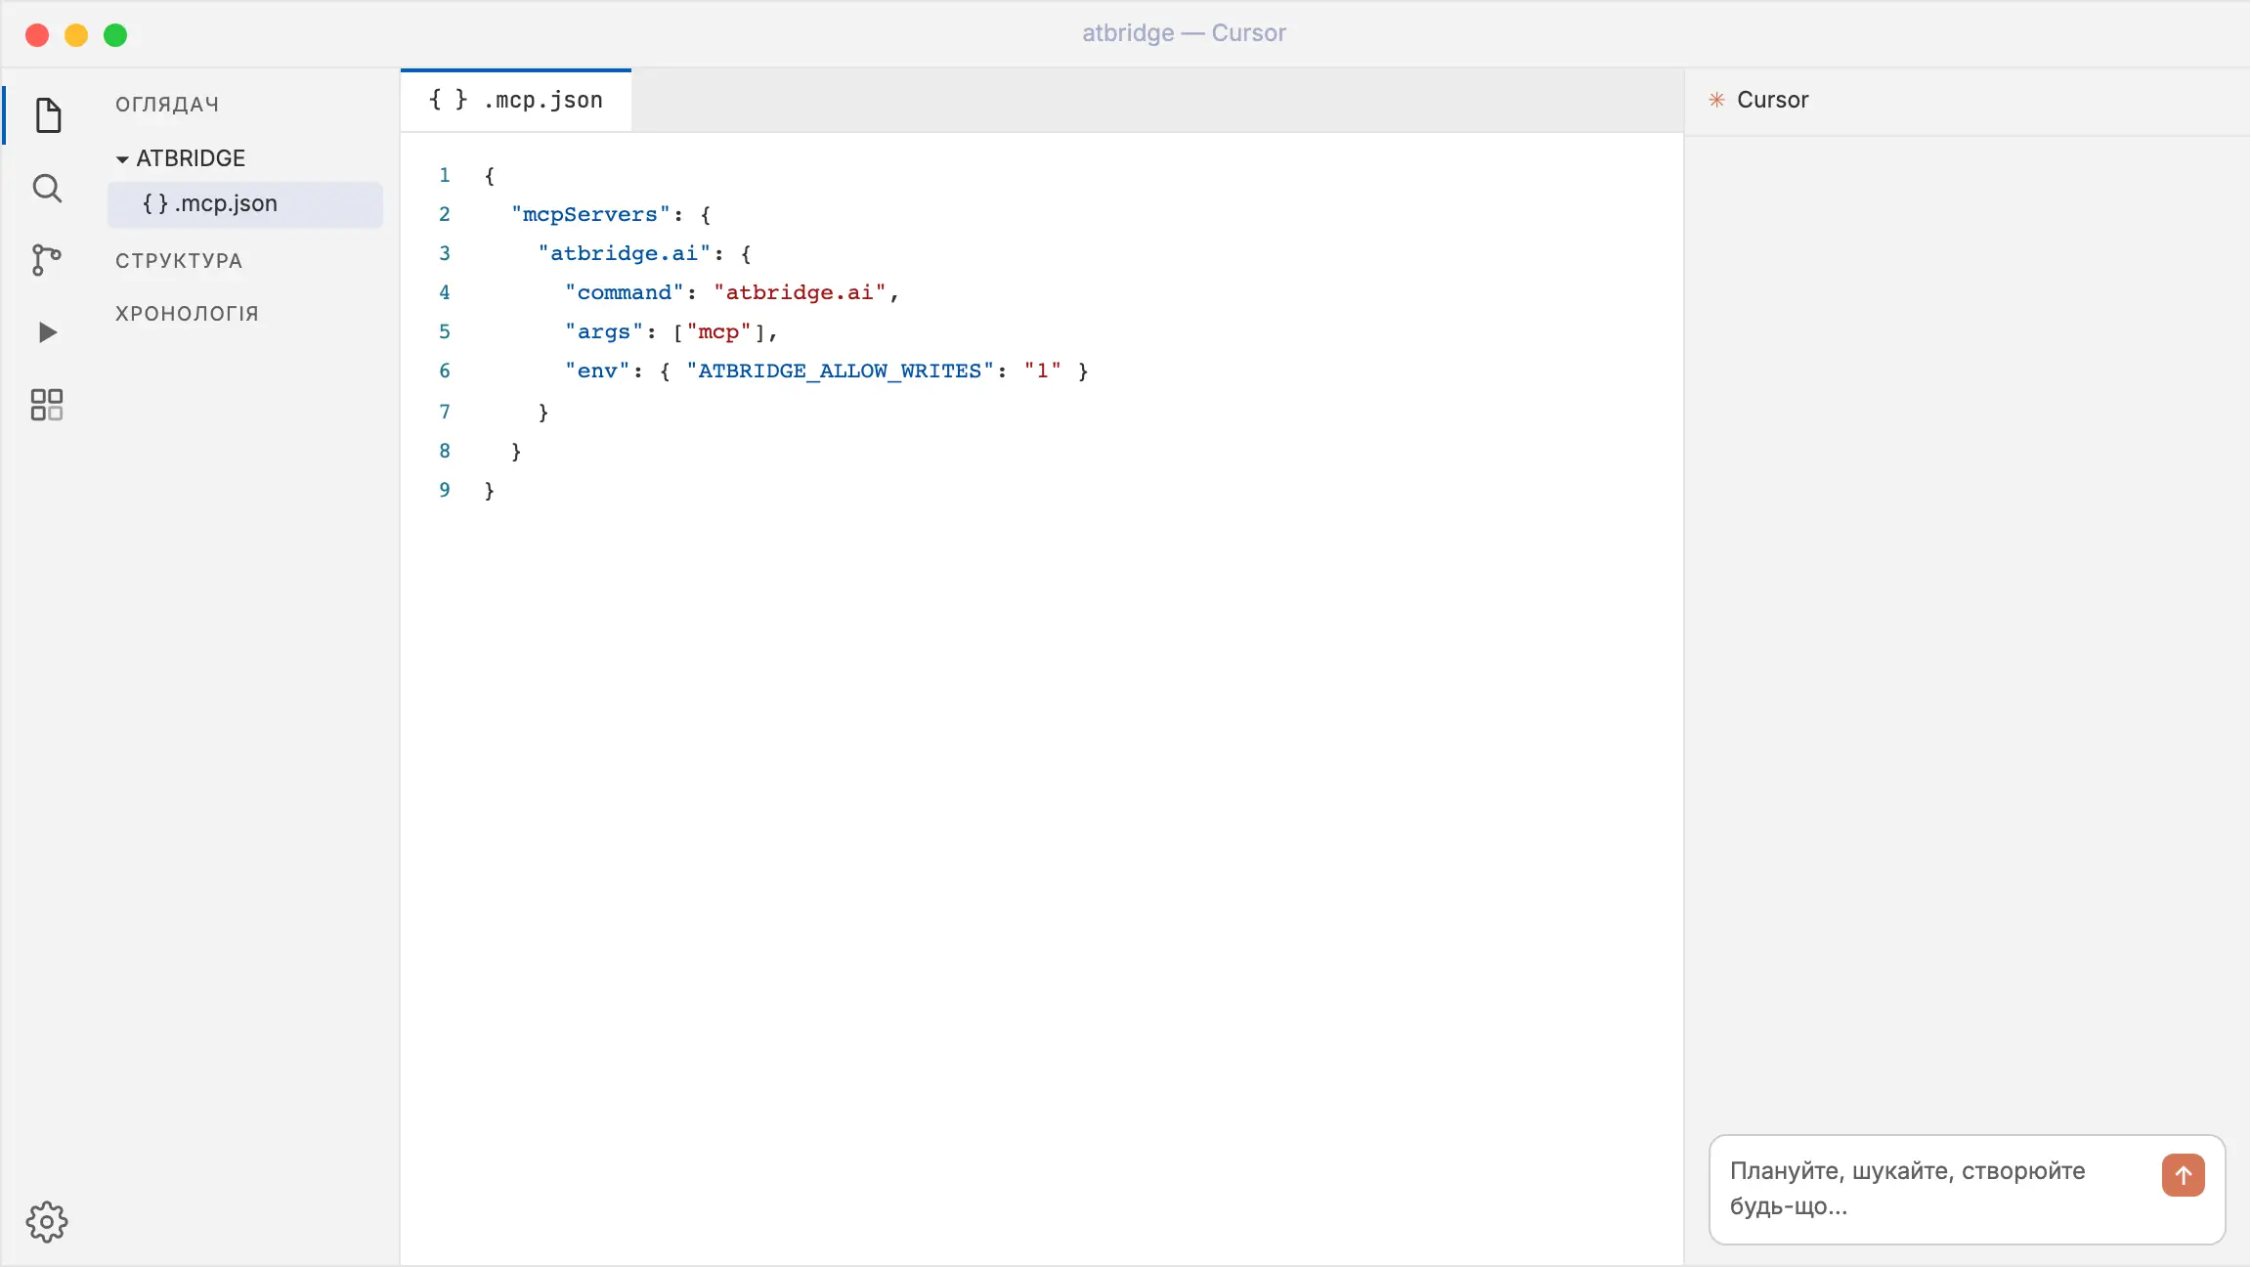Click the braces icon on .mcp.json tab

[449, 100]
